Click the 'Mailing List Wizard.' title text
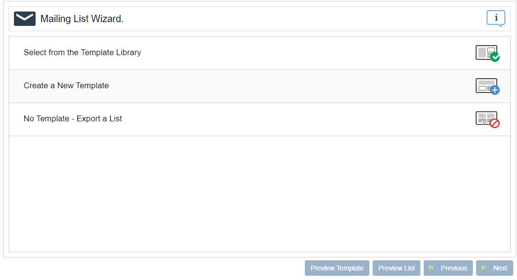Image resolution: width=517 pixels, height=280 pixels. coord(82,19)
